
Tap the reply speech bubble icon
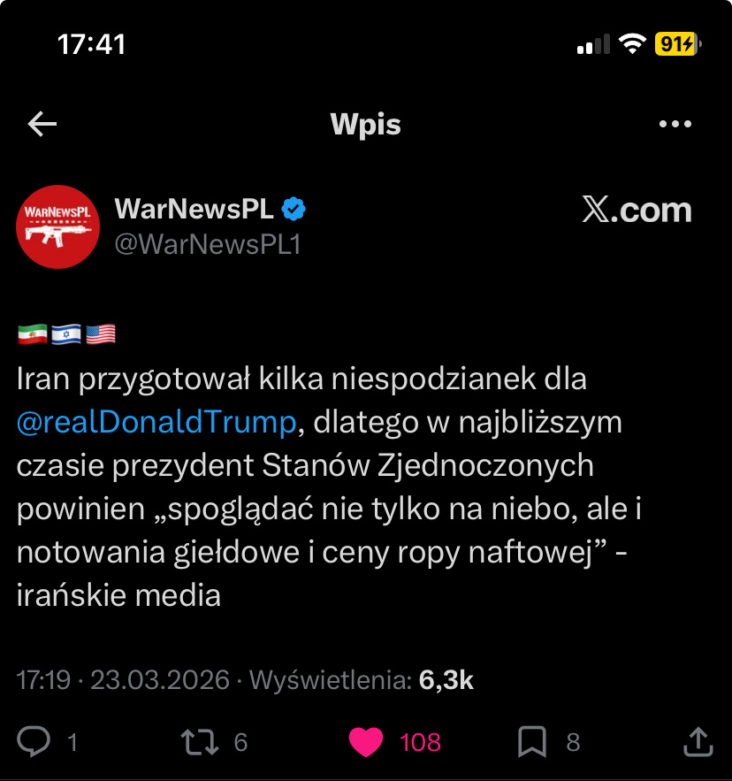point(34,742)
